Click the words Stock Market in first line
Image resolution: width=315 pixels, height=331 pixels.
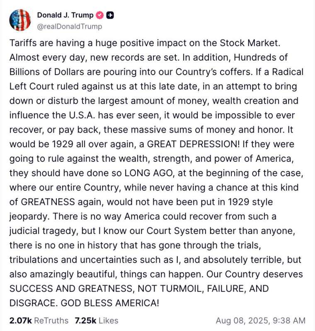pyautogui.click(x=250, y=43)
